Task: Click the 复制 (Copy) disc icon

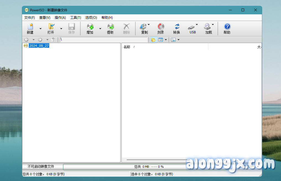Action: 143,27
